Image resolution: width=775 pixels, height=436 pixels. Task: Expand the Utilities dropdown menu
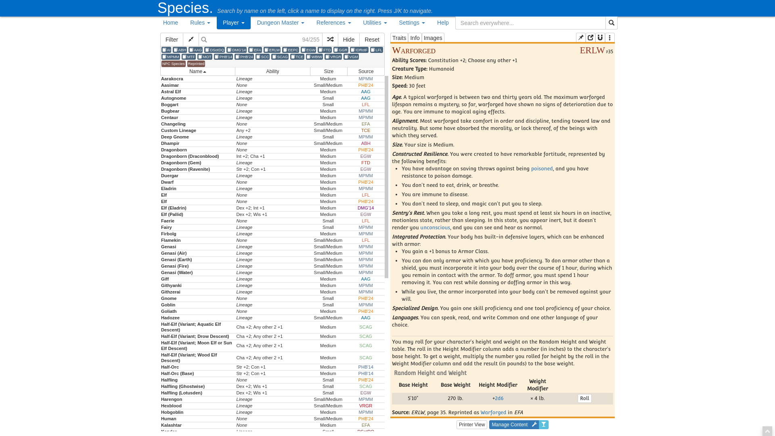click(x=375, y=23)
